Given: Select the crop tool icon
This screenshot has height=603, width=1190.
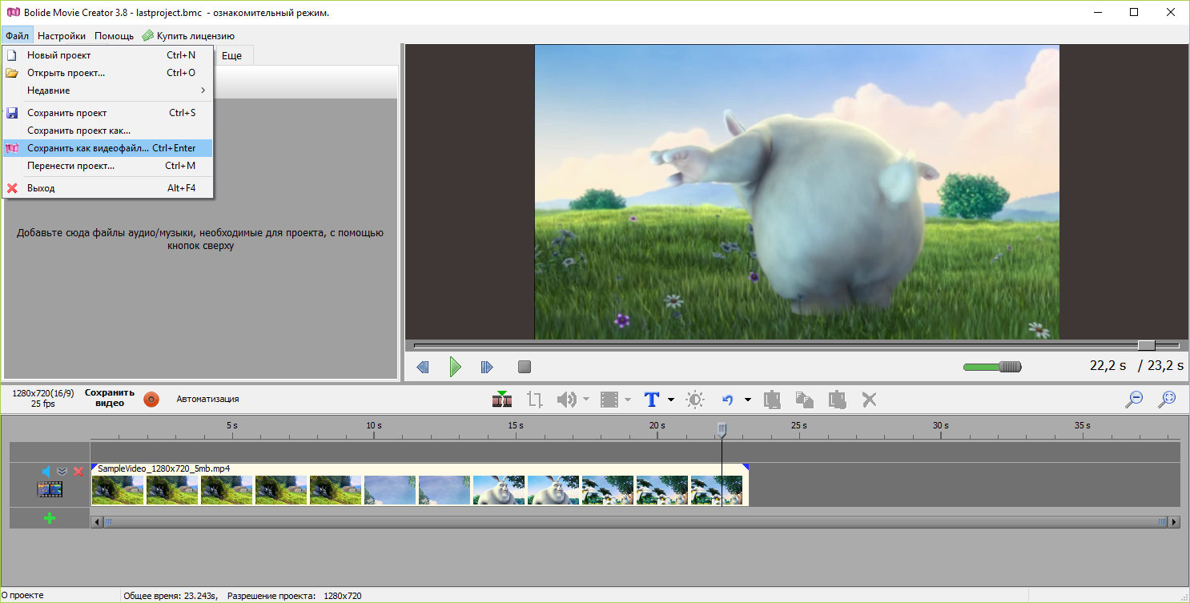Looking at the screenshot, I should tap(535, 399).
